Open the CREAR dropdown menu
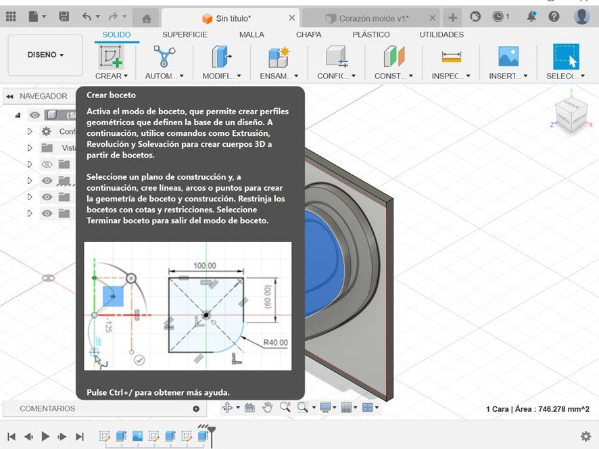Viewport: 599px width, 449px height. (x=111, y=76)
